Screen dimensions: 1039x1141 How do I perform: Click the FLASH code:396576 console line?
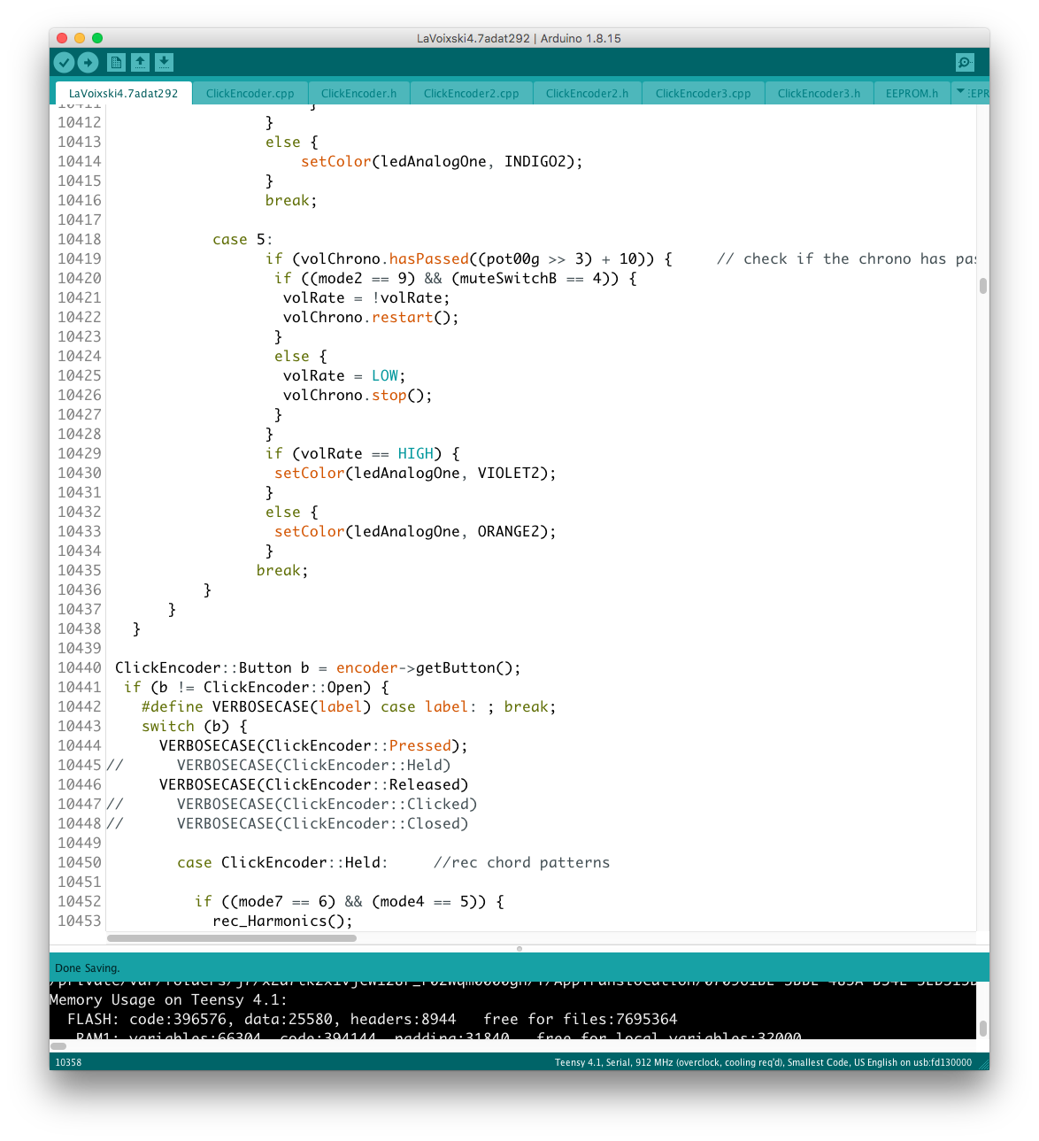(x=372, y=1019)
